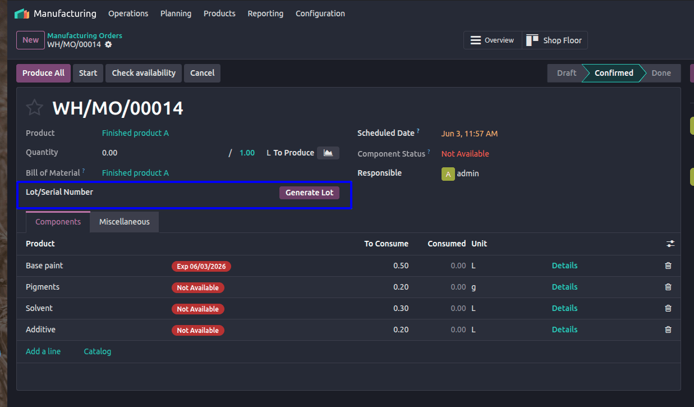Open Details for Base paint
Image resolution: width=694 pixels, height=407 pixels.
564,266
